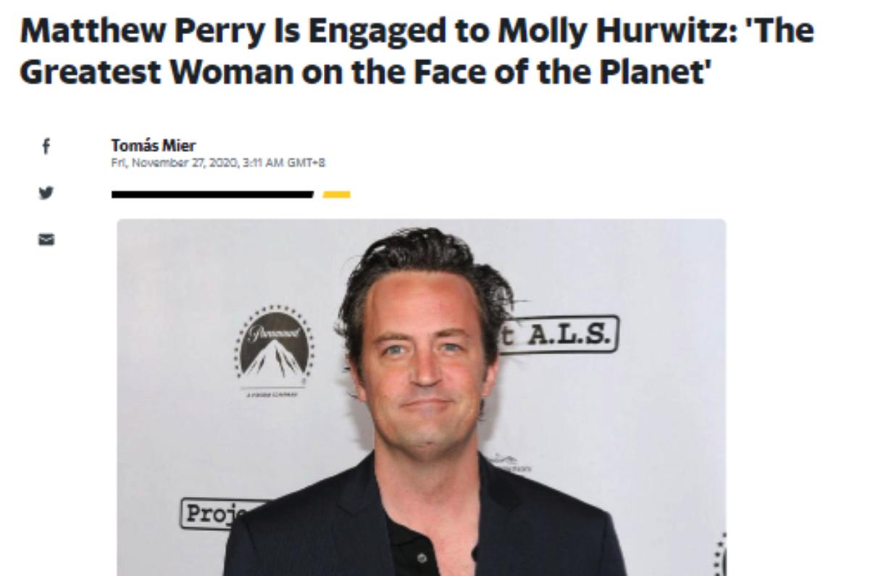Viewport: 878px width, 576px height.
Task: Click the 'Proj' sign in photo backdrop
Action: 212,513
